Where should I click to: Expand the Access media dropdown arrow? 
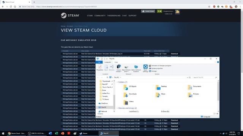tap(121, 71)
